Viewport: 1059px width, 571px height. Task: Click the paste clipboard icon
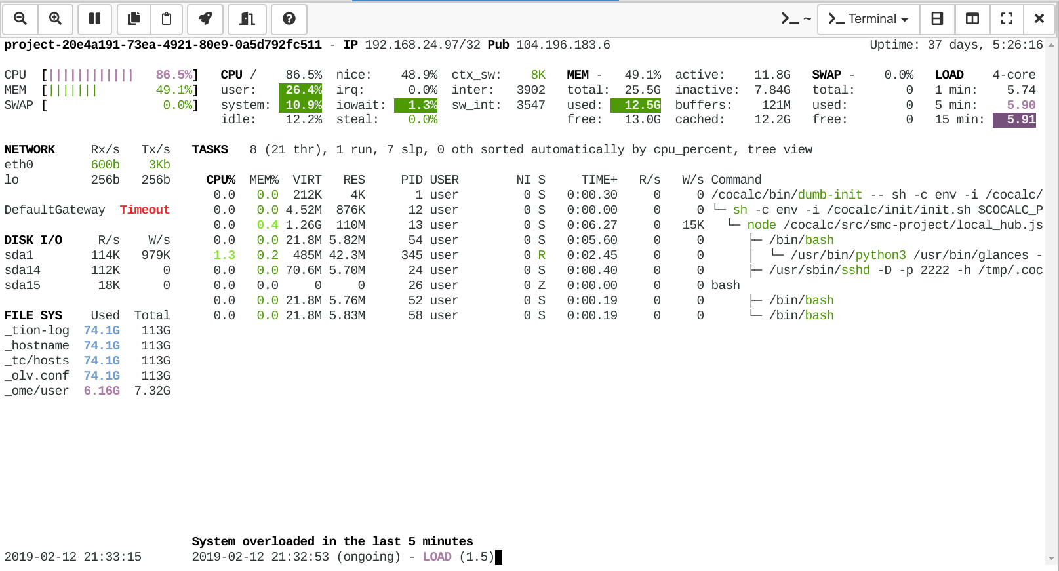[x=167, y=19]
